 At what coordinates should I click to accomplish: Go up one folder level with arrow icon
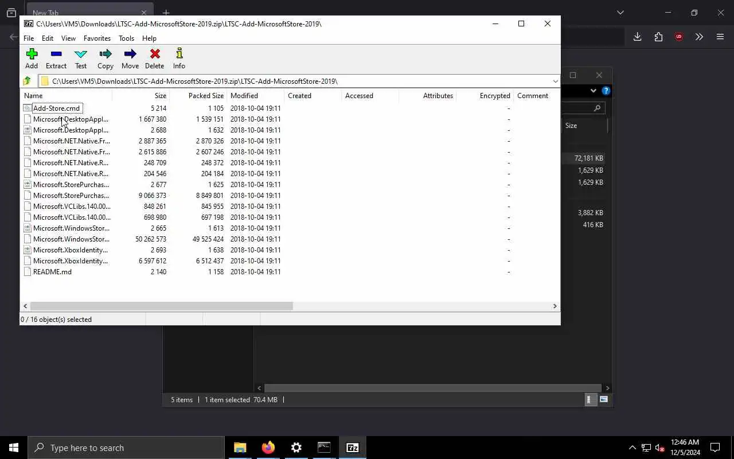27,81
